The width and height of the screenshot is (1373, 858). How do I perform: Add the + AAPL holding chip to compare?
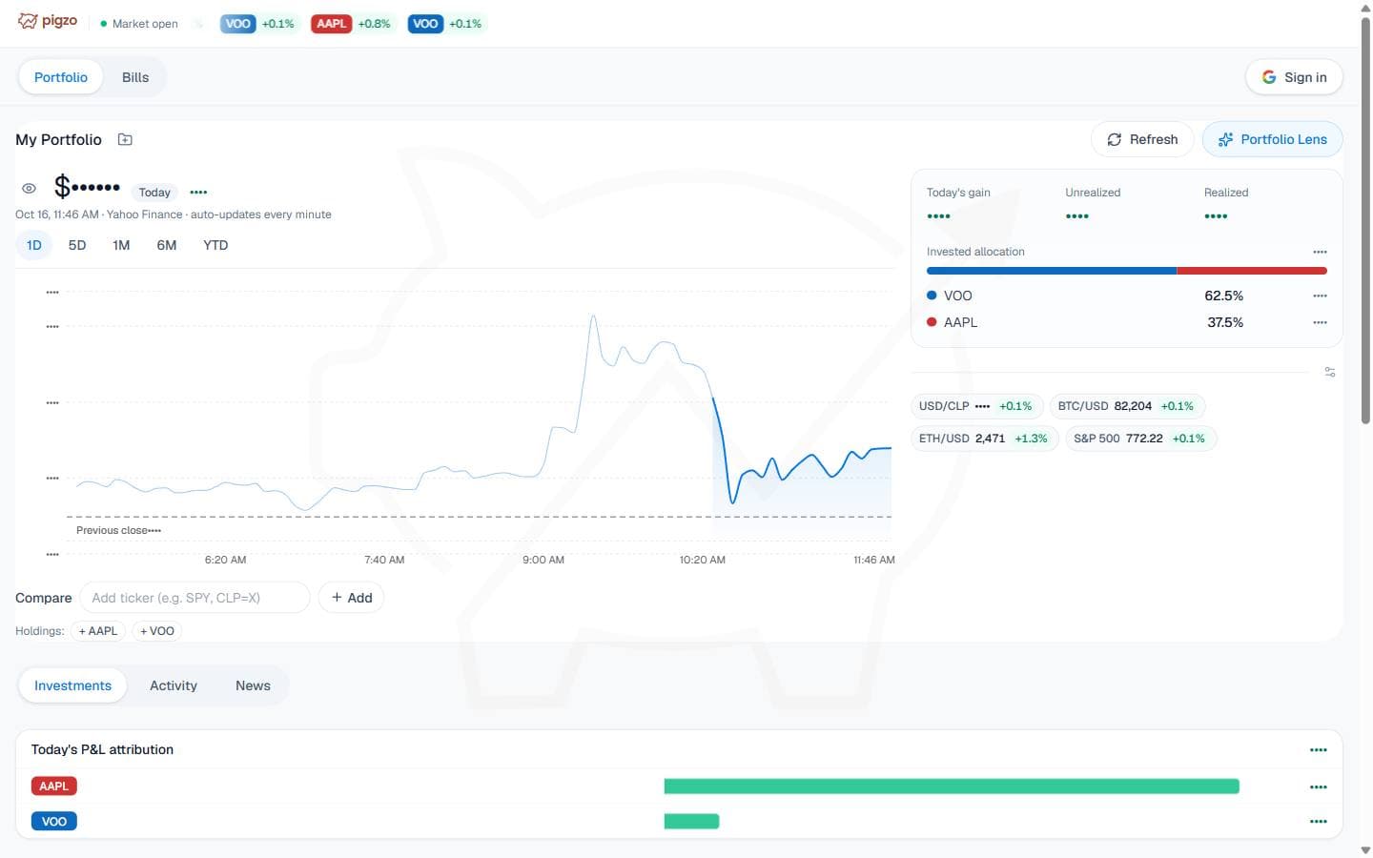click(x=98, y=631)
